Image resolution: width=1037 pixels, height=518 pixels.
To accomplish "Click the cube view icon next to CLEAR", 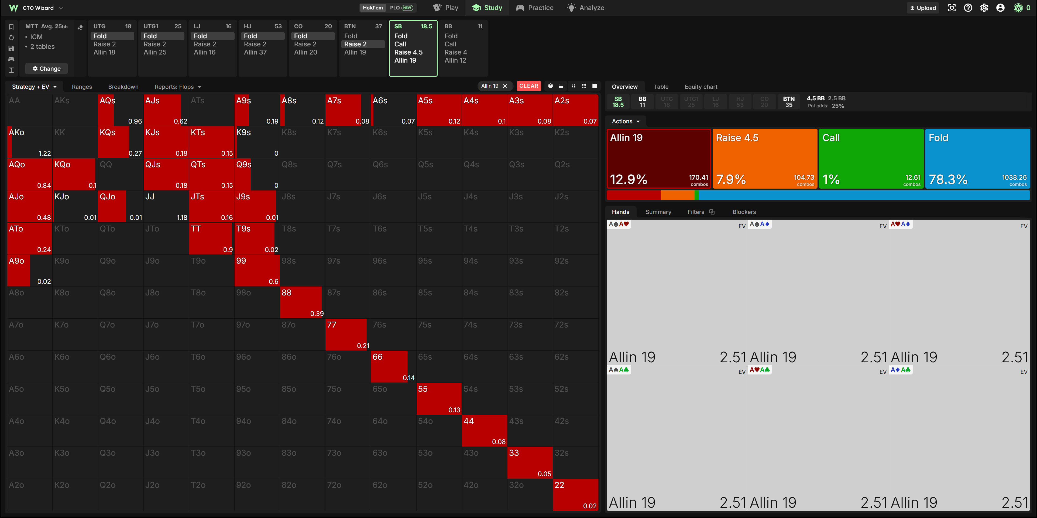I will [x=550, y=86].
